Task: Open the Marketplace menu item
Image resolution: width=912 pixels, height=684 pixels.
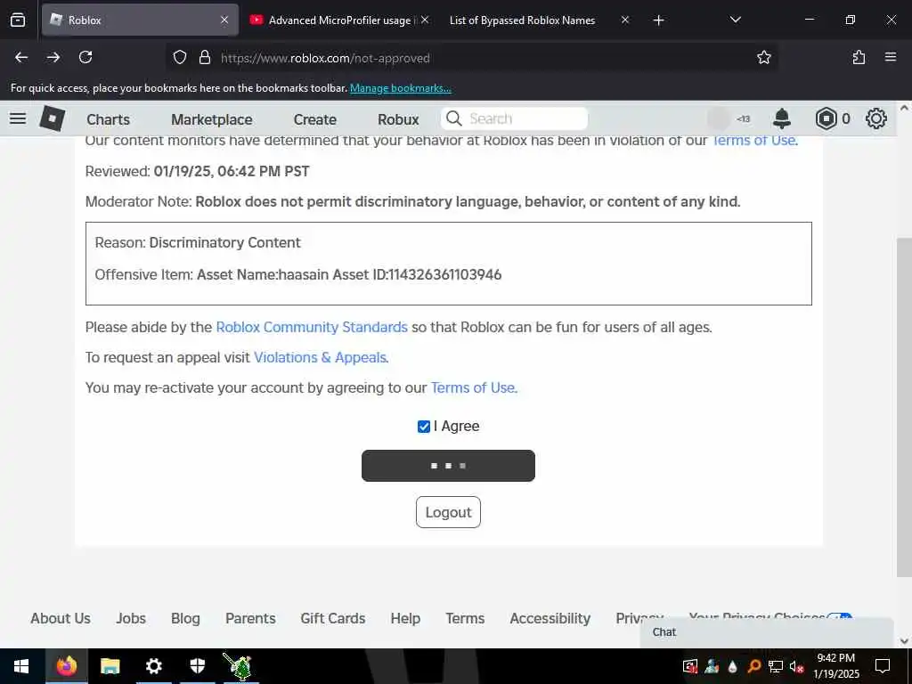Action: (212, 119)
